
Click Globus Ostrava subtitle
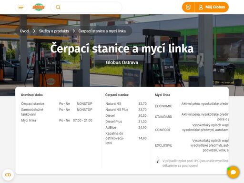point(122,62)
